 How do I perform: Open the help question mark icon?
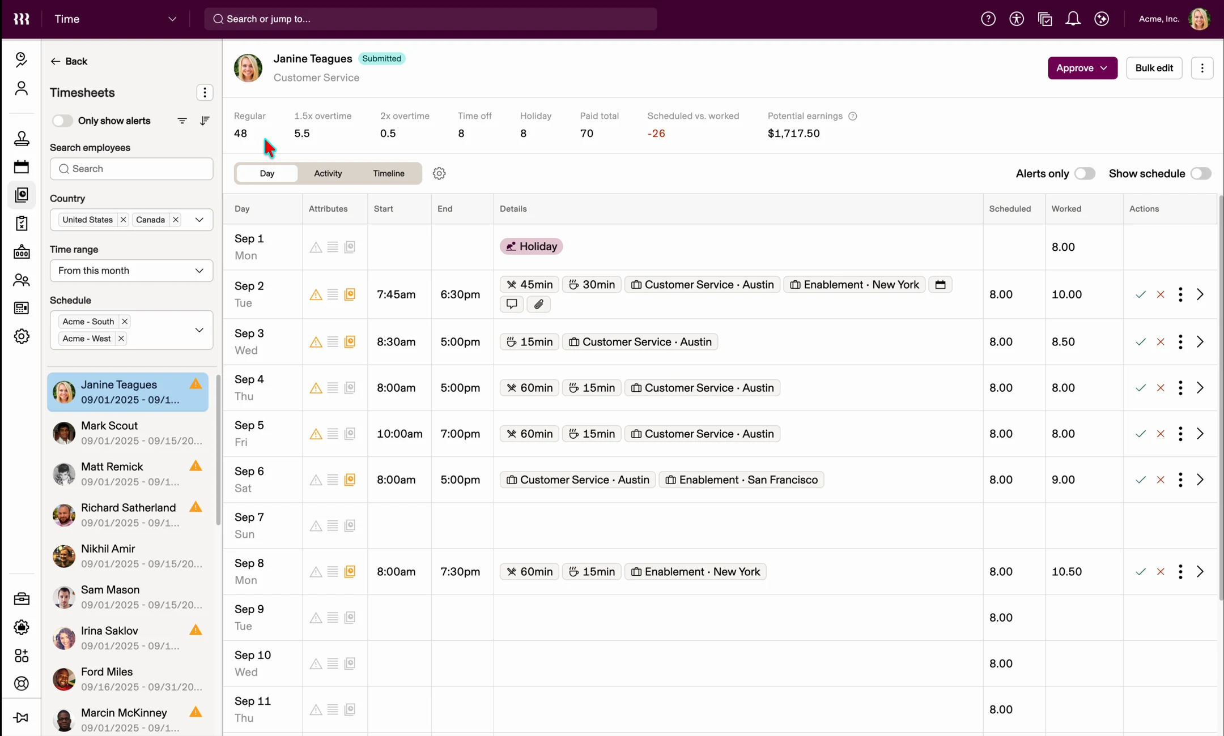pyautogui.click(x=988, y=19)
